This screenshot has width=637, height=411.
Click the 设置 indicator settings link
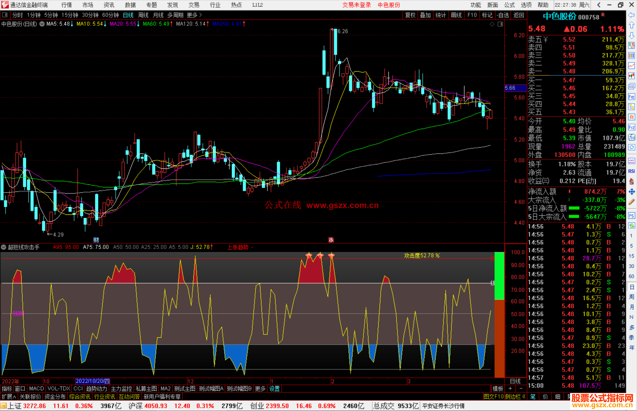click(x=274, y=389)
